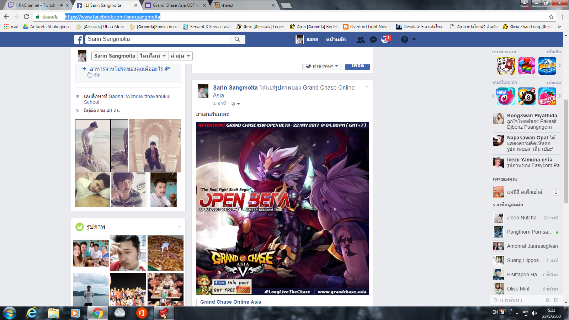Open the Chrome three-dot menu
569x320 pixels.
pyautogui.click(x=563, y=17)
